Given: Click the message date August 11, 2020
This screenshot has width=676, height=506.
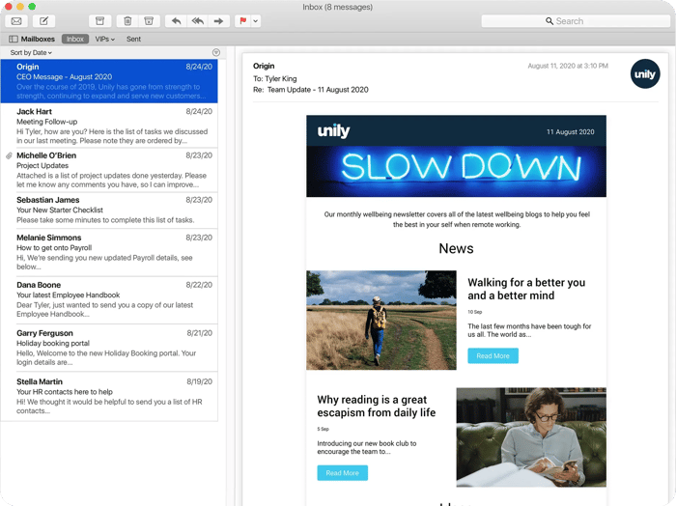Looking at the screenshot, I should pyautogui.click(x=568, y=66).
